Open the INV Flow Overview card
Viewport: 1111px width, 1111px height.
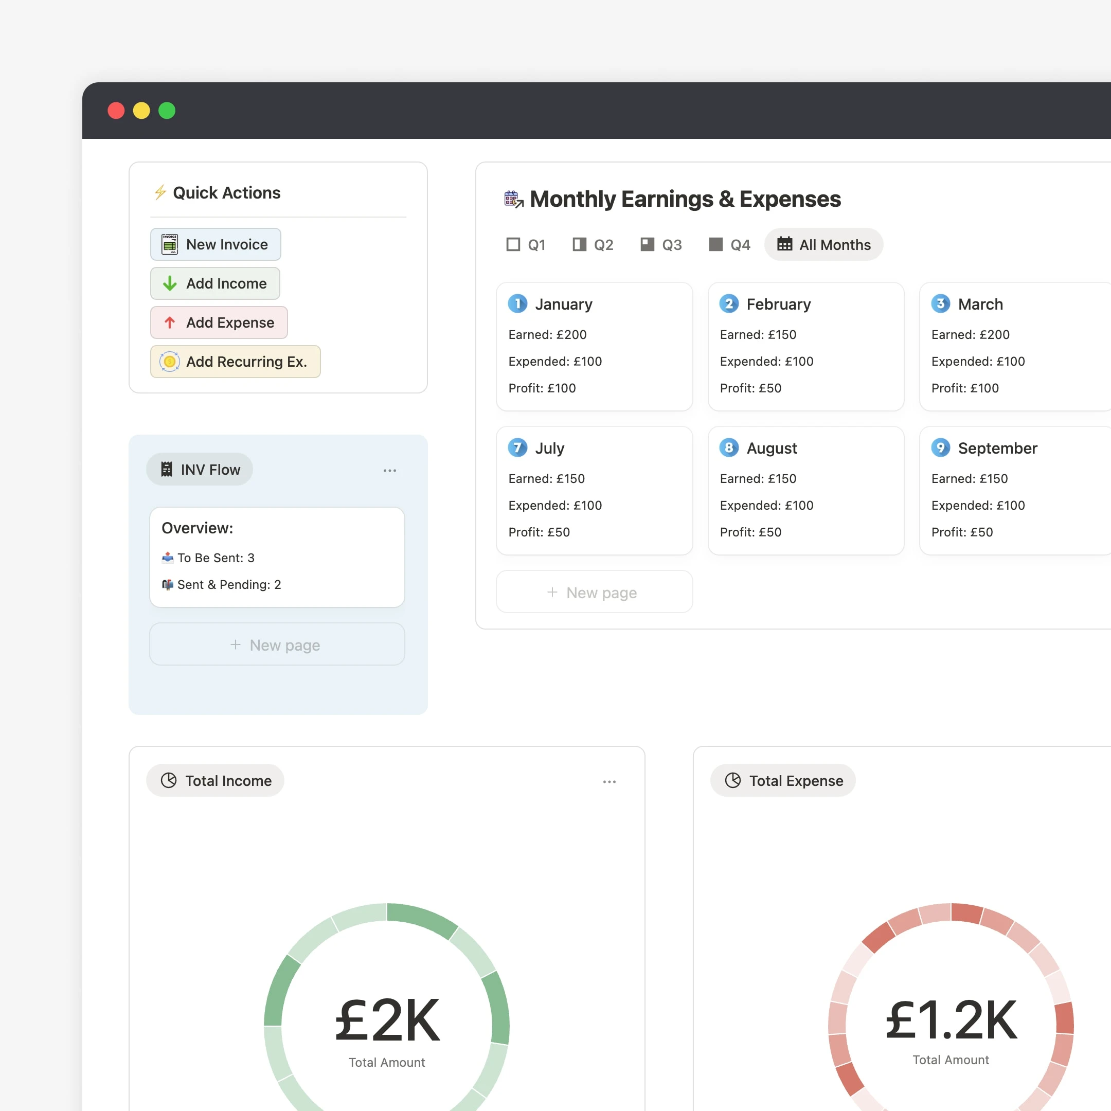pos(277,557)
